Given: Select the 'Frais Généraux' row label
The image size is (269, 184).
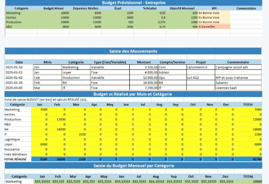Looking at the screenshot, I should pos(18,154).
